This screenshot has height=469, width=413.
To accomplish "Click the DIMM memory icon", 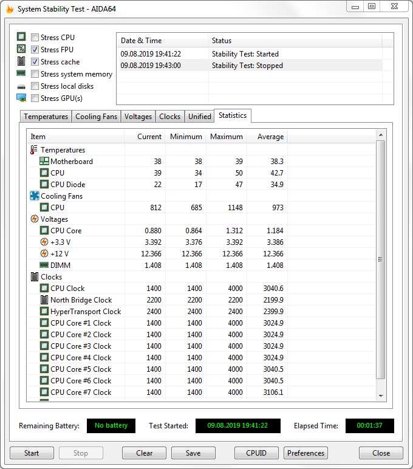I will 44,265.
